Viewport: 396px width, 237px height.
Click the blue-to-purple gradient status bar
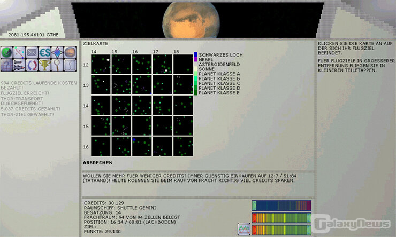point(281,206)
